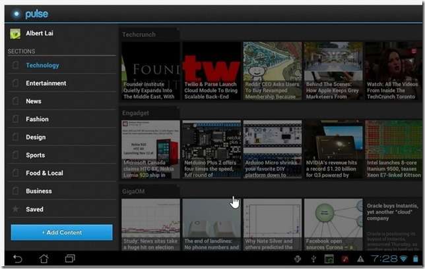This screenshot has width=425, height=269.
Task: Open Behind The Scenes Apple story
Action: click(333, 71)
